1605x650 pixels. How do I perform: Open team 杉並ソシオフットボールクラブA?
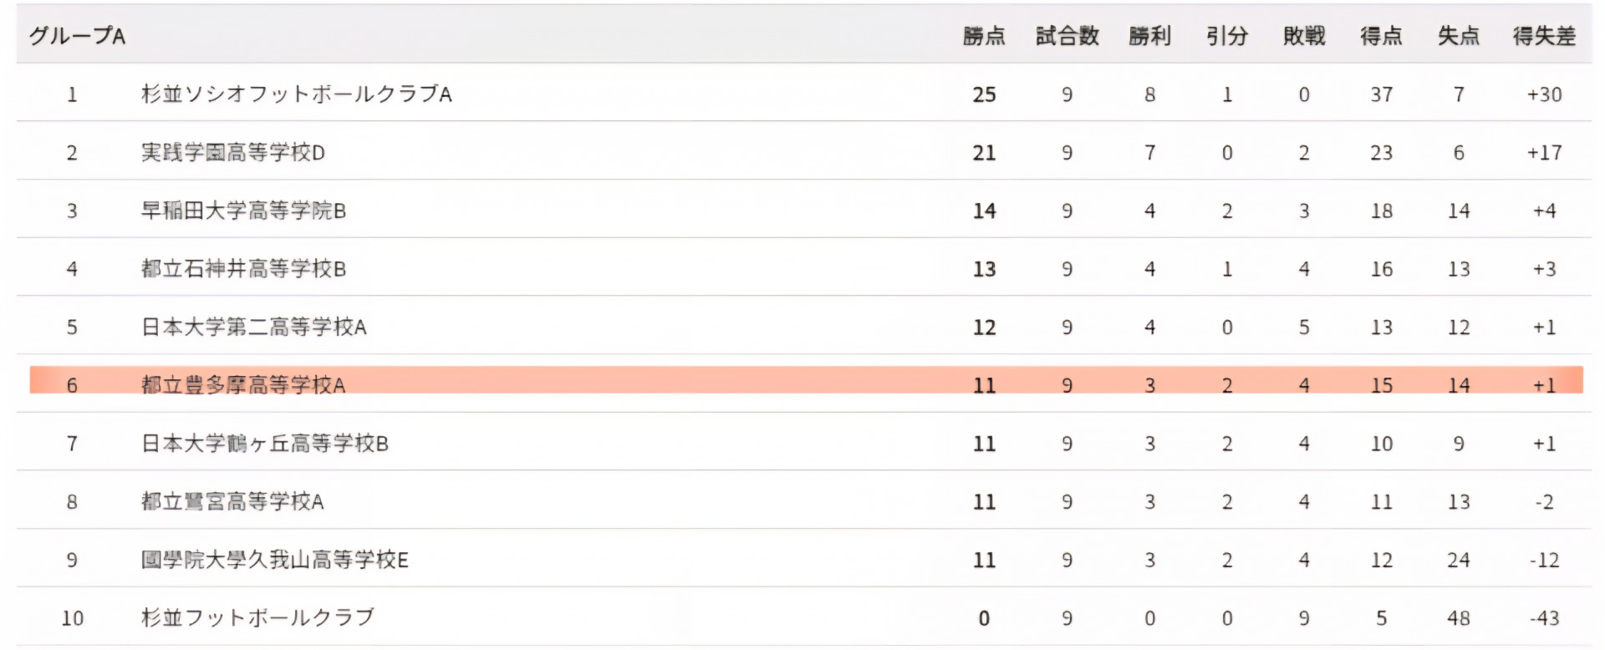click(x=297, y=94)
